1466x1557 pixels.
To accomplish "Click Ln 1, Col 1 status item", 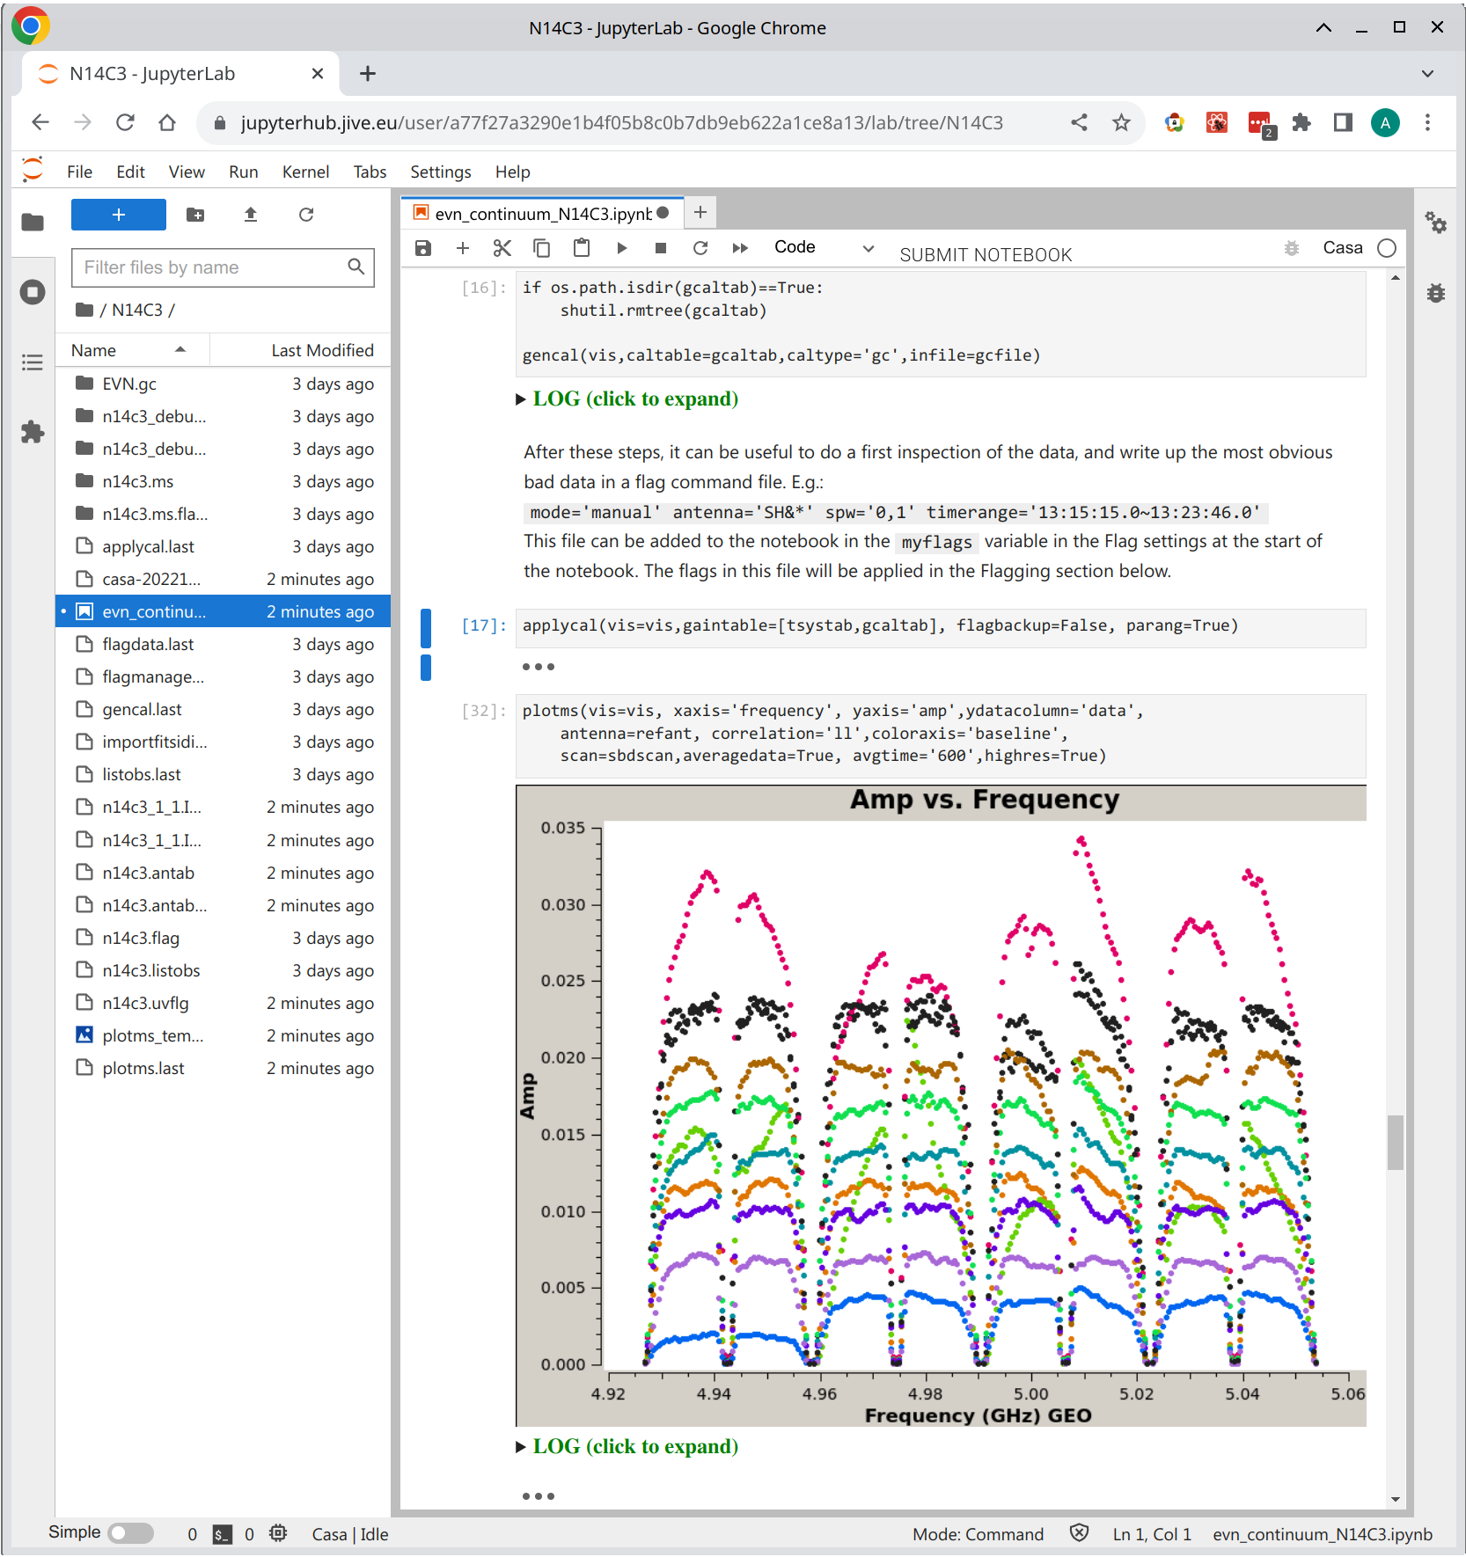I will click(1152, 1534).
